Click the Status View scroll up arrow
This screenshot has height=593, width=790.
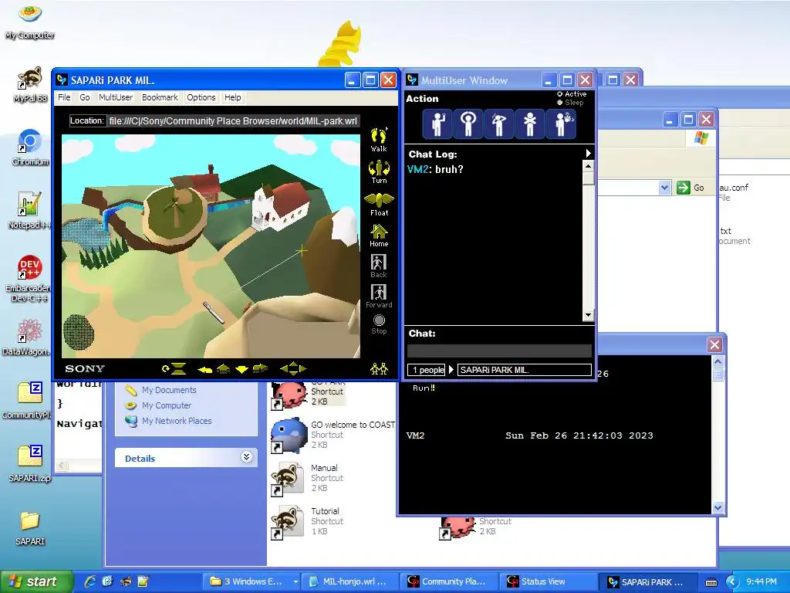[718, 361]
